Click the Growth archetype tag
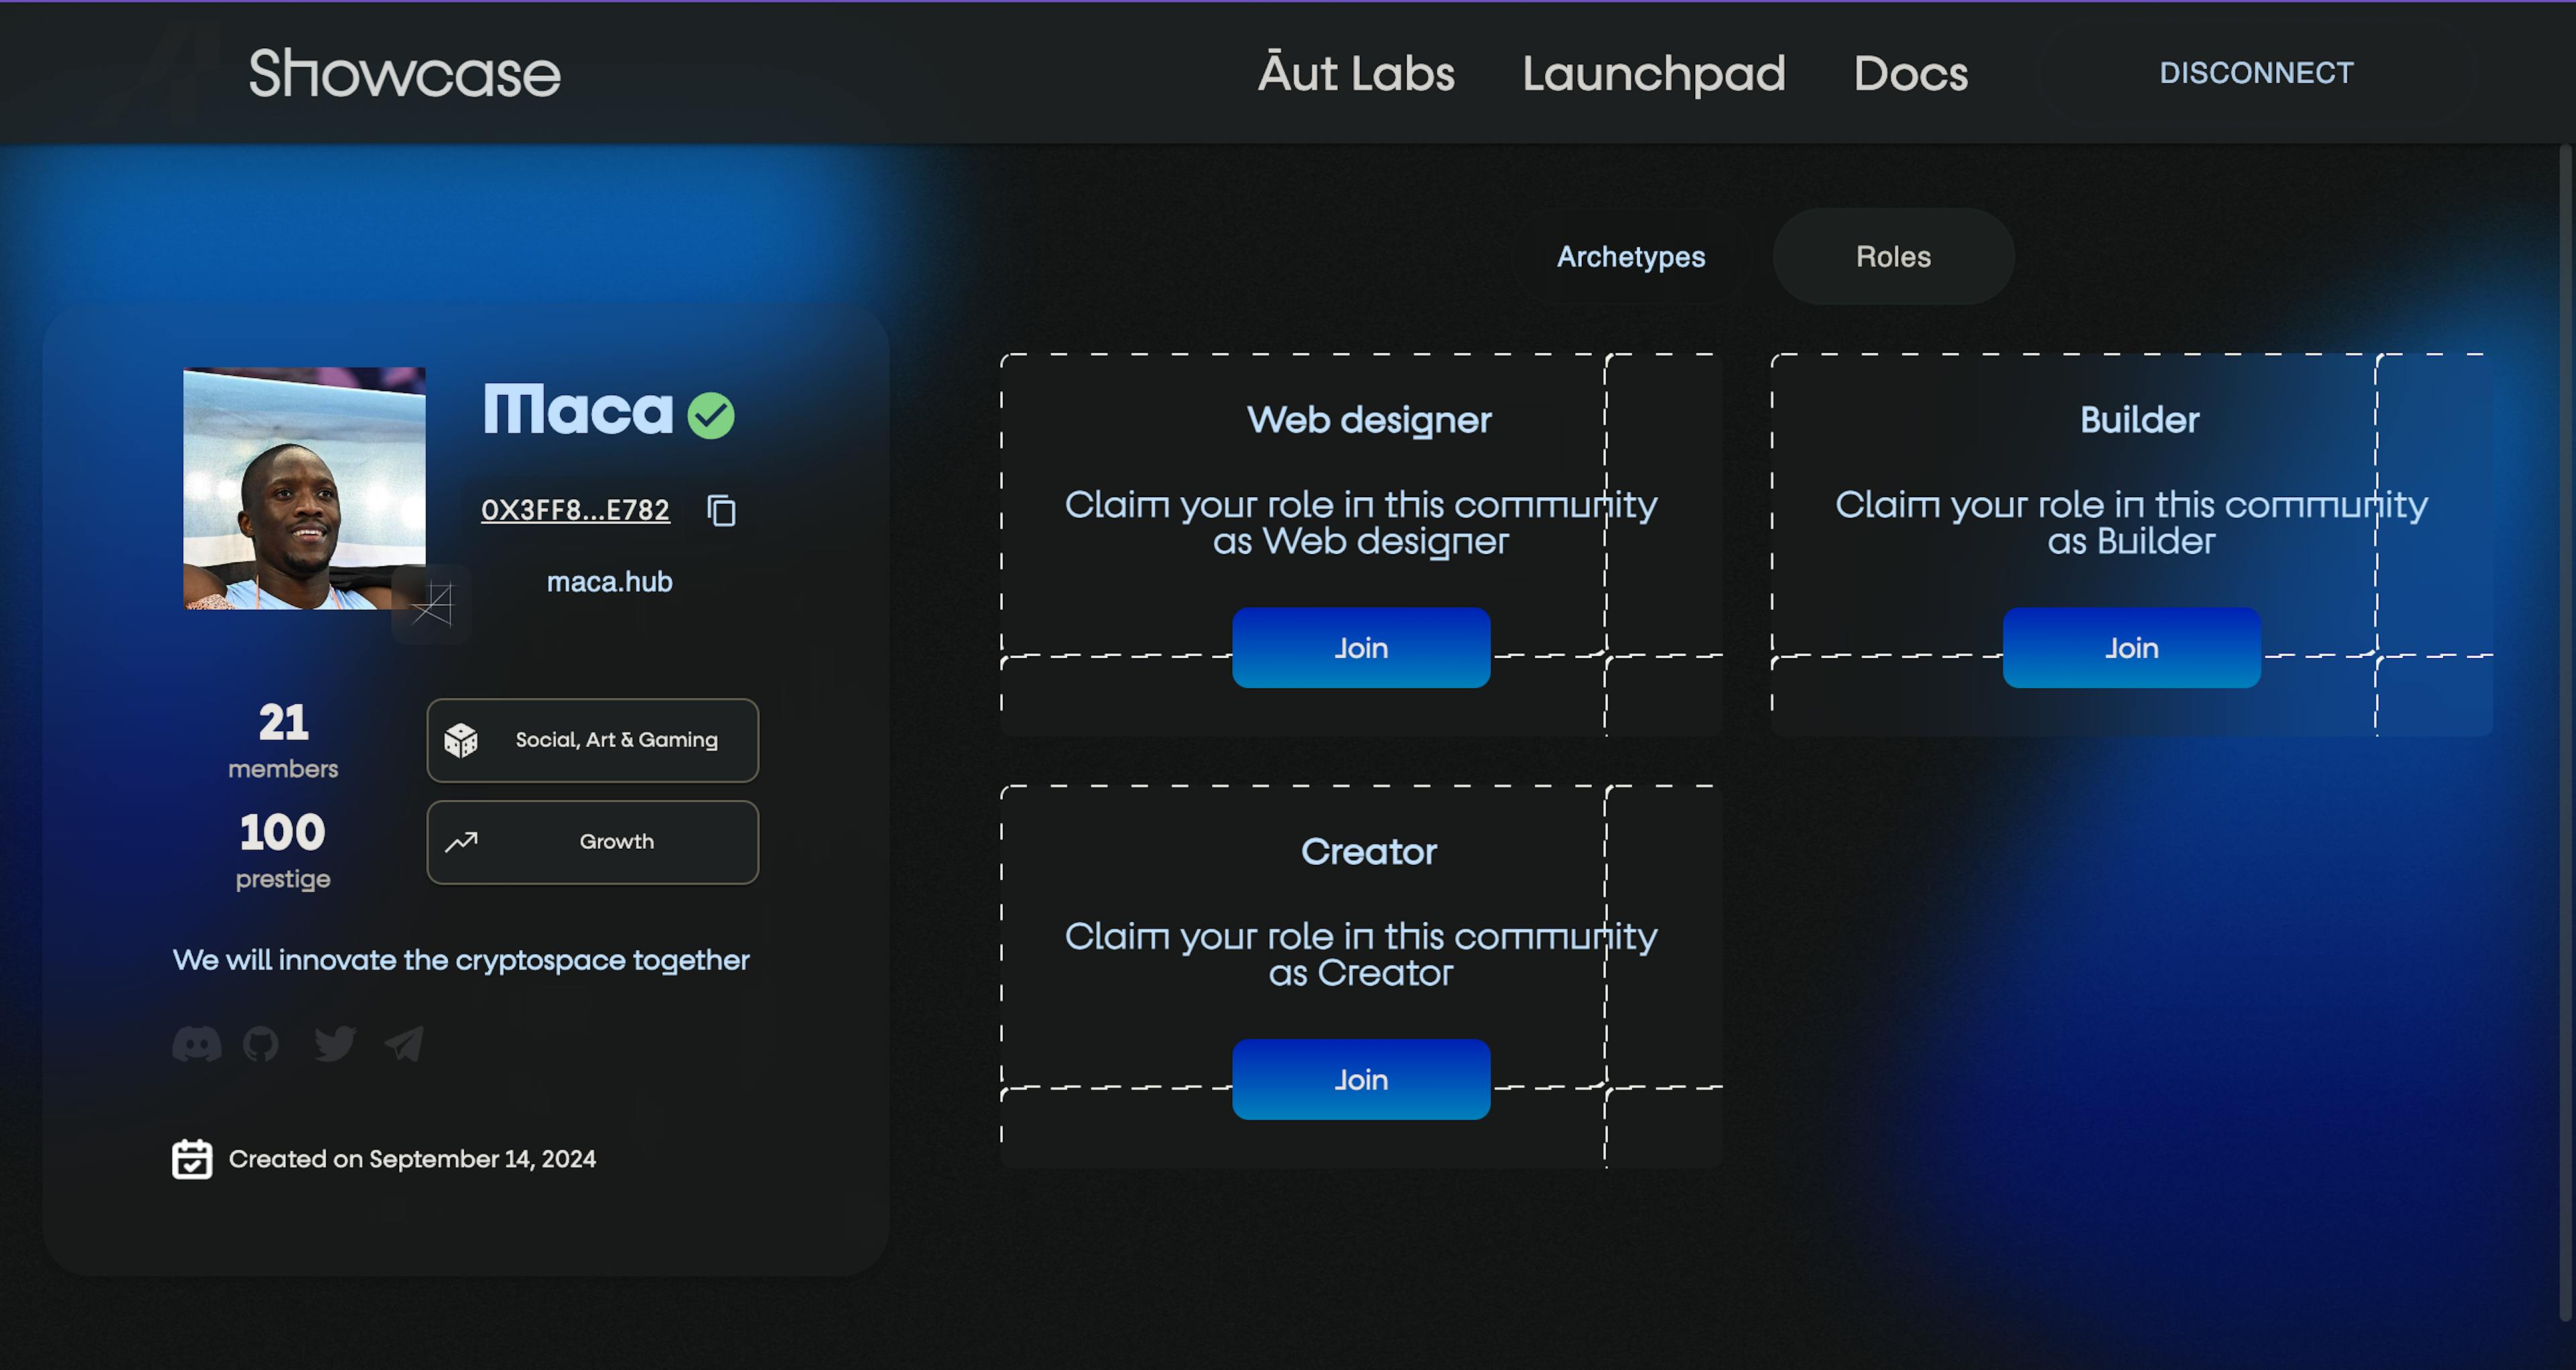2576x1370 pixels. 593,842
